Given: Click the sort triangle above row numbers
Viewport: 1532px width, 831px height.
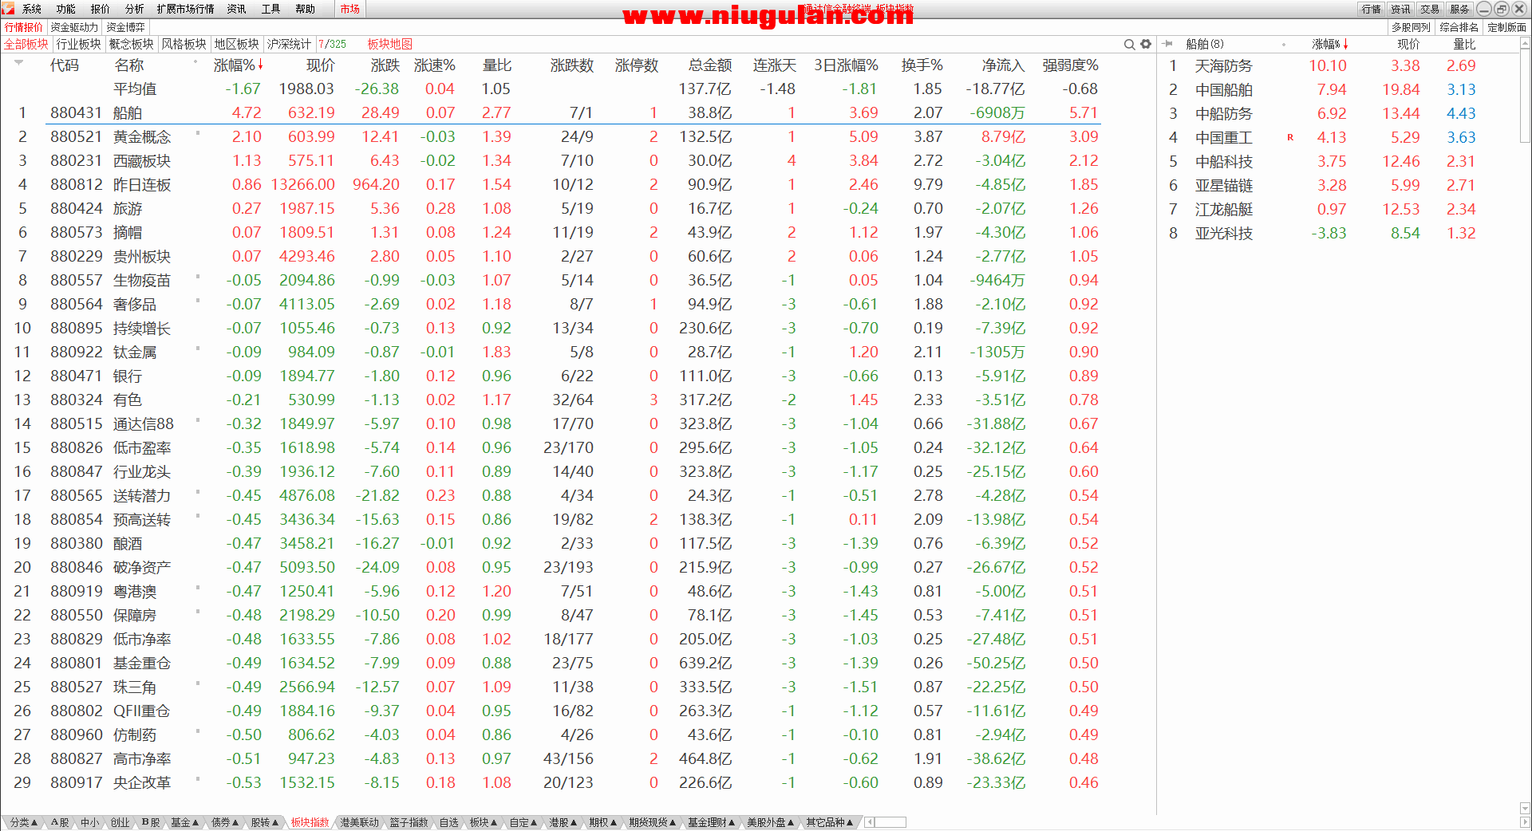Looking at the screenshot, I should click(19, 61).
